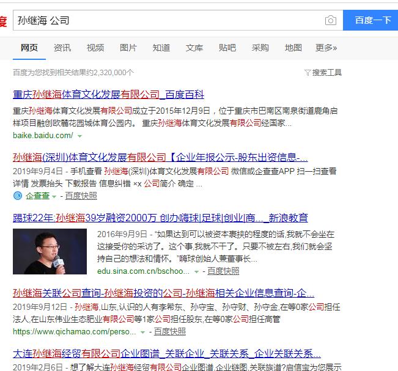Open 百度快照 for the qichamao.com result

click(x=170, y=331)
